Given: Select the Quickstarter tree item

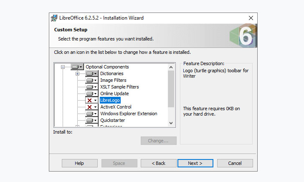Looking at the screenshot, I should click(112, 120).
